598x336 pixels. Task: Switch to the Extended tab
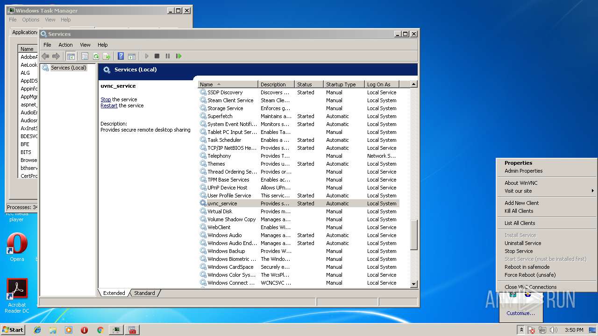pyautogui.click(x=114, y=293)
